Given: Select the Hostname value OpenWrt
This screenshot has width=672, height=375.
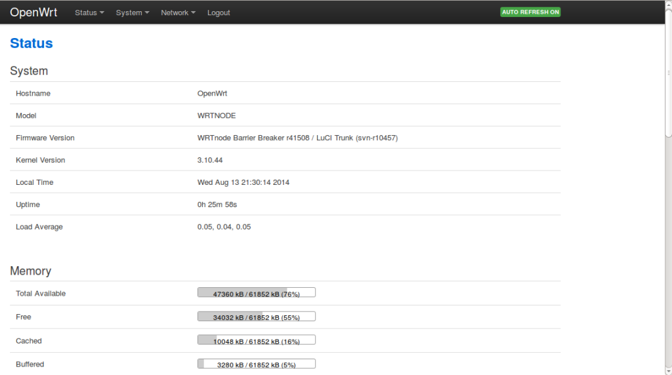Looking at the screenshot, I should point(212,93).
